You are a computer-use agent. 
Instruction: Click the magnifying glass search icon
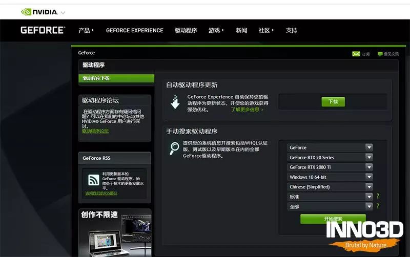[174, 148]
